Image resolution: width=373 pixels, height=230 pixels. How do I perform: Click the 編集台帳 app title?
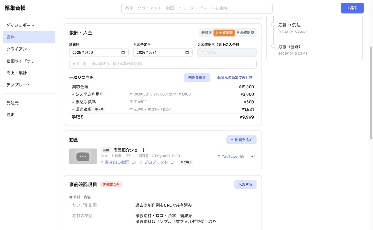15,8
